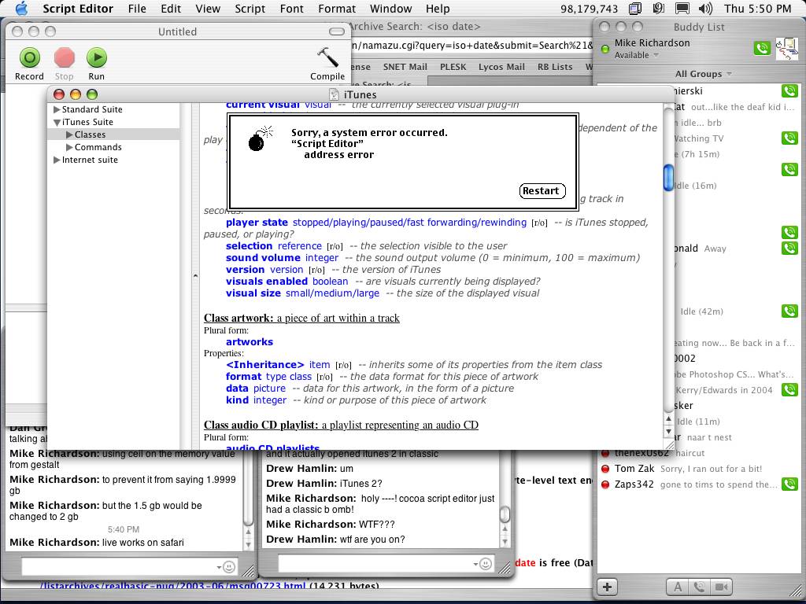Open the Font menu
This screenshot has width=806, height=604.
point(292,9)
